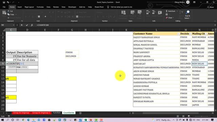The image size is (217, 122).
Task: Open Excel from the Windows taskbar
Action: point(85,120)
